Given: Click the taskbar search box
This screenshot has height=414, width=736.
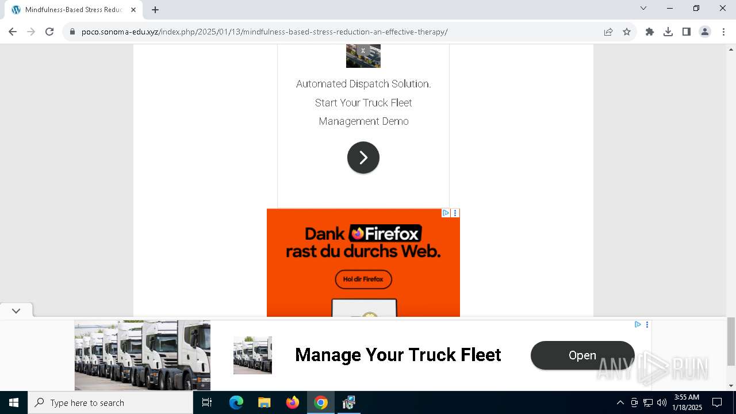Looking at the screenshot, I should 110,402.
